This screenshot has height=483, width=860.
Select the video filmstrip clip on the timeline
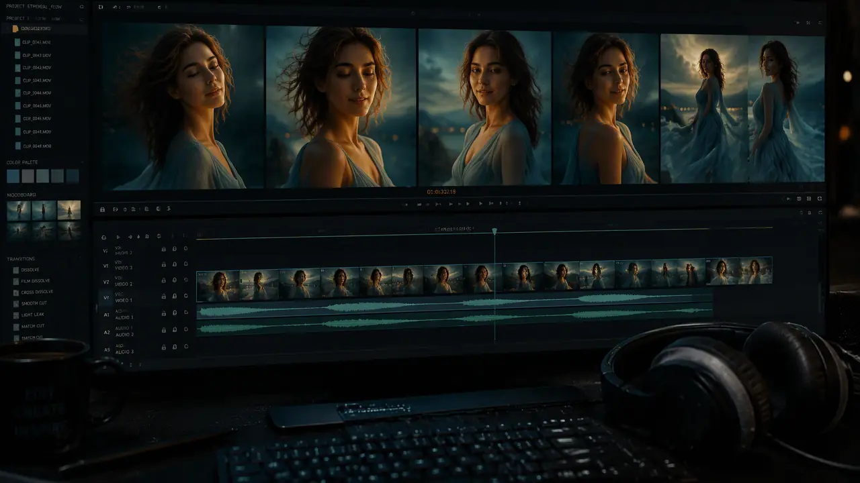[x=484, y=278]
